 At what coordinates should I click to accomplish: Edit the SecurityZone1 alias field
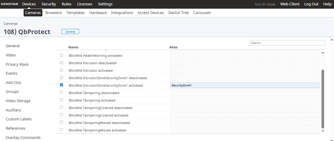(x=244, y=85)
